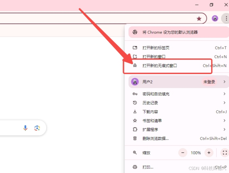
Task: Click the 用户2 avatar in menu
Action: click(135, 82)
